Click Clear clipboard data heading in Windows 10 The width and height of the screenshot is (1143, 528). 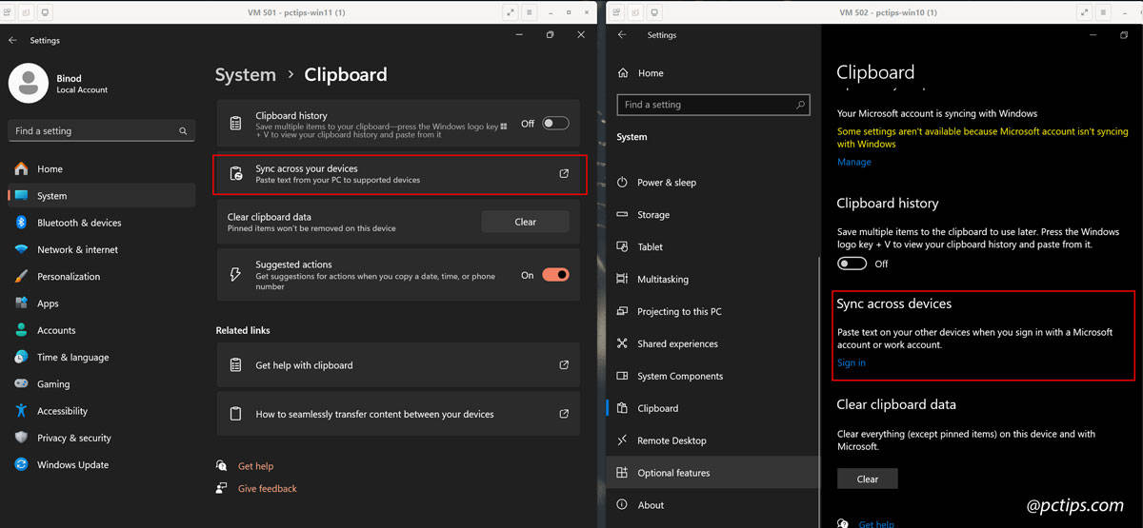896,404
